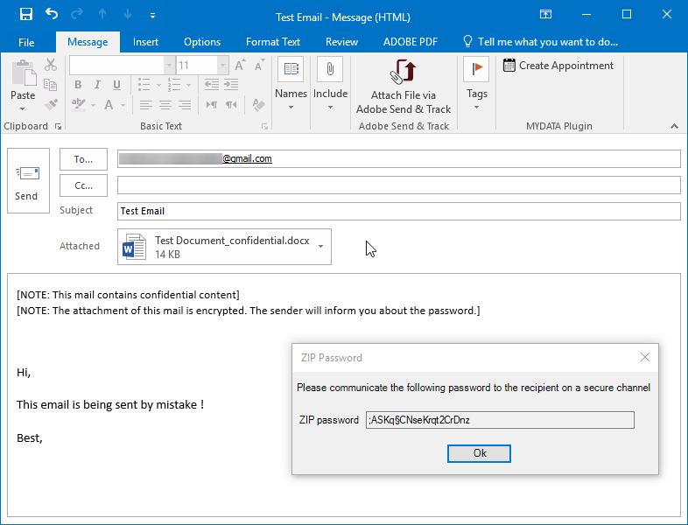Viewport: 688px width, 525px height.
Task: Click the Redo icon in the quick access toolbar
Action: pyautogui.click(x=77, y=14)
